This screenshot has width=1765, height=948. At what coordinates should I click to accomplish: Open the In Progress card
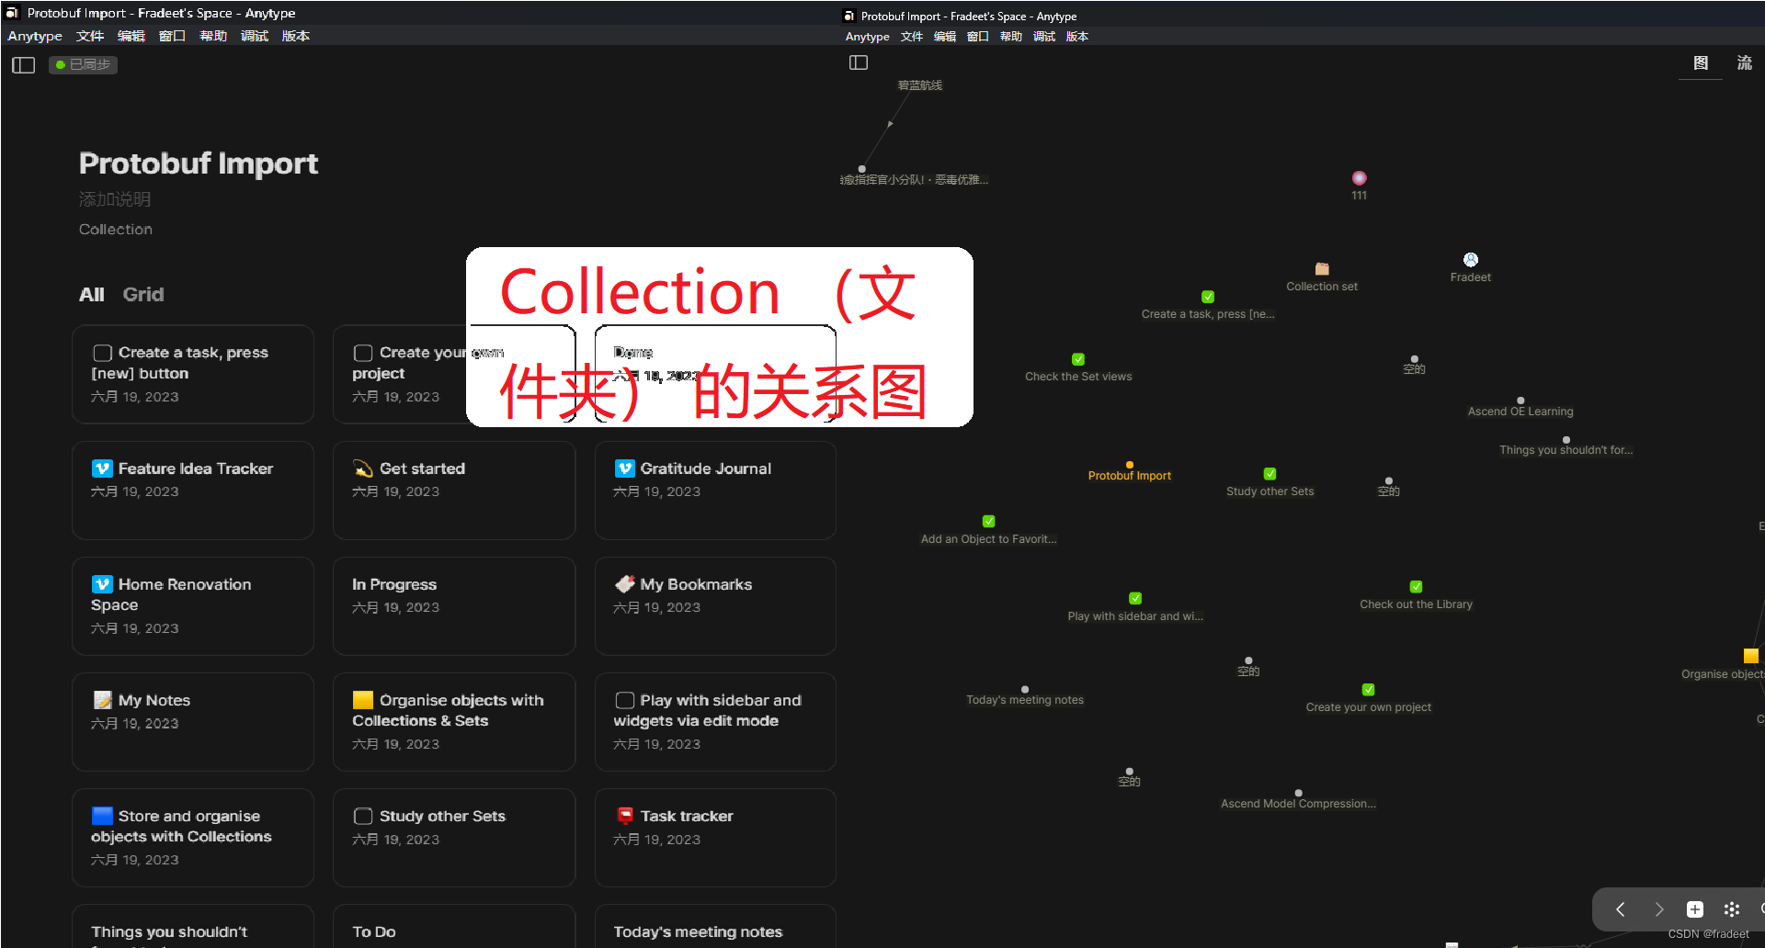point(454,606)
